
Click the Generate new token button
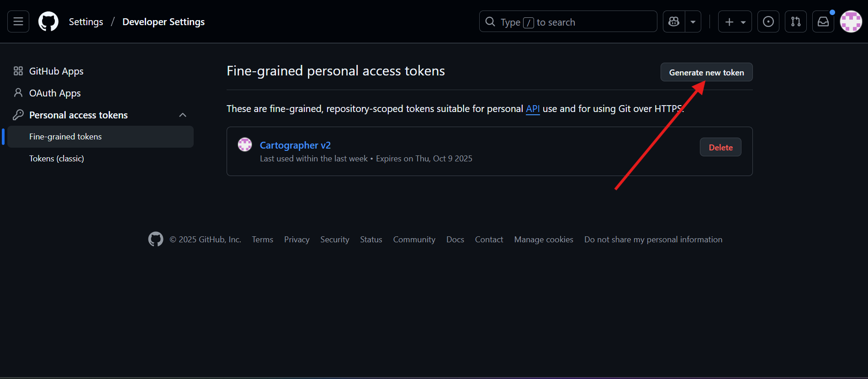(706, 72)
